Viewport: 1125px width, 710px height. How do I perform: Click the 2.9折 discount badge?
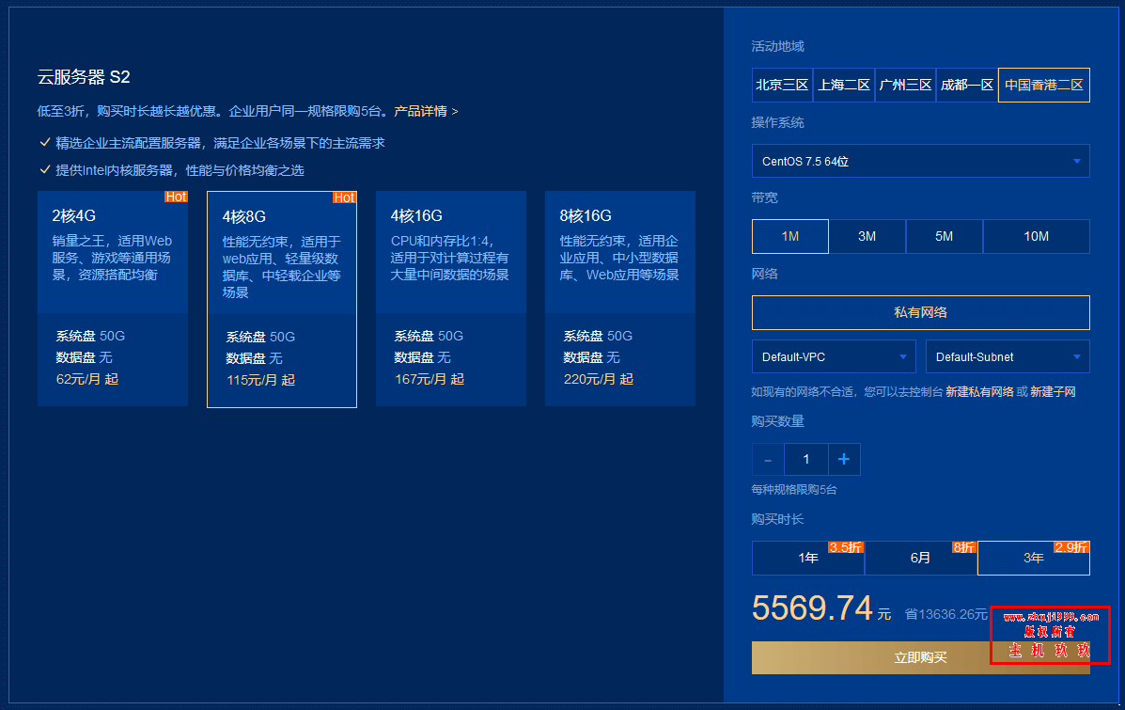[x=1071, y=547]
